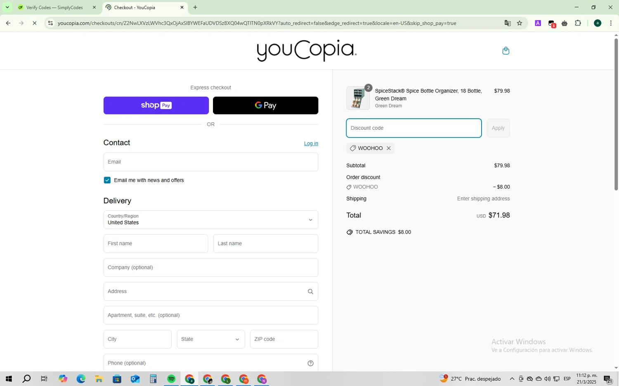Open the translate page icon
The height and width of the screenshot is (386, 619).
click(x=508, y=23)
